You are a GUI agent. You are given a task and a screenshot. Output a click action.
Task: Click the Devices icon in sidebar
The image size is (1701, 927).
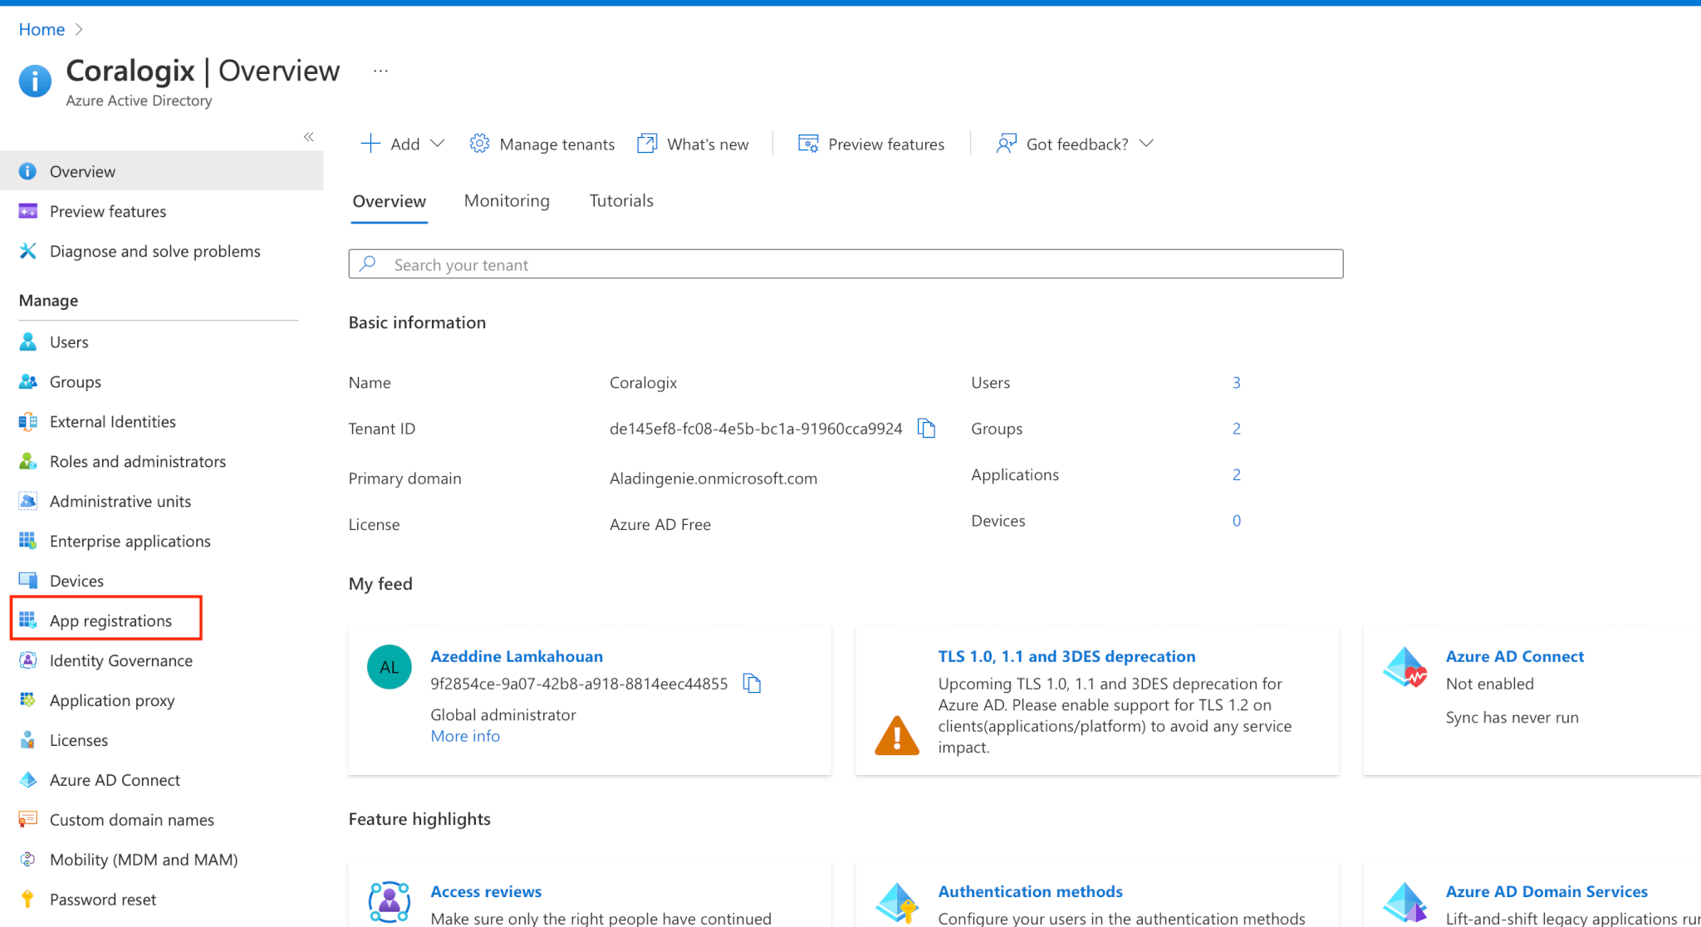click(x=27, y=581)
